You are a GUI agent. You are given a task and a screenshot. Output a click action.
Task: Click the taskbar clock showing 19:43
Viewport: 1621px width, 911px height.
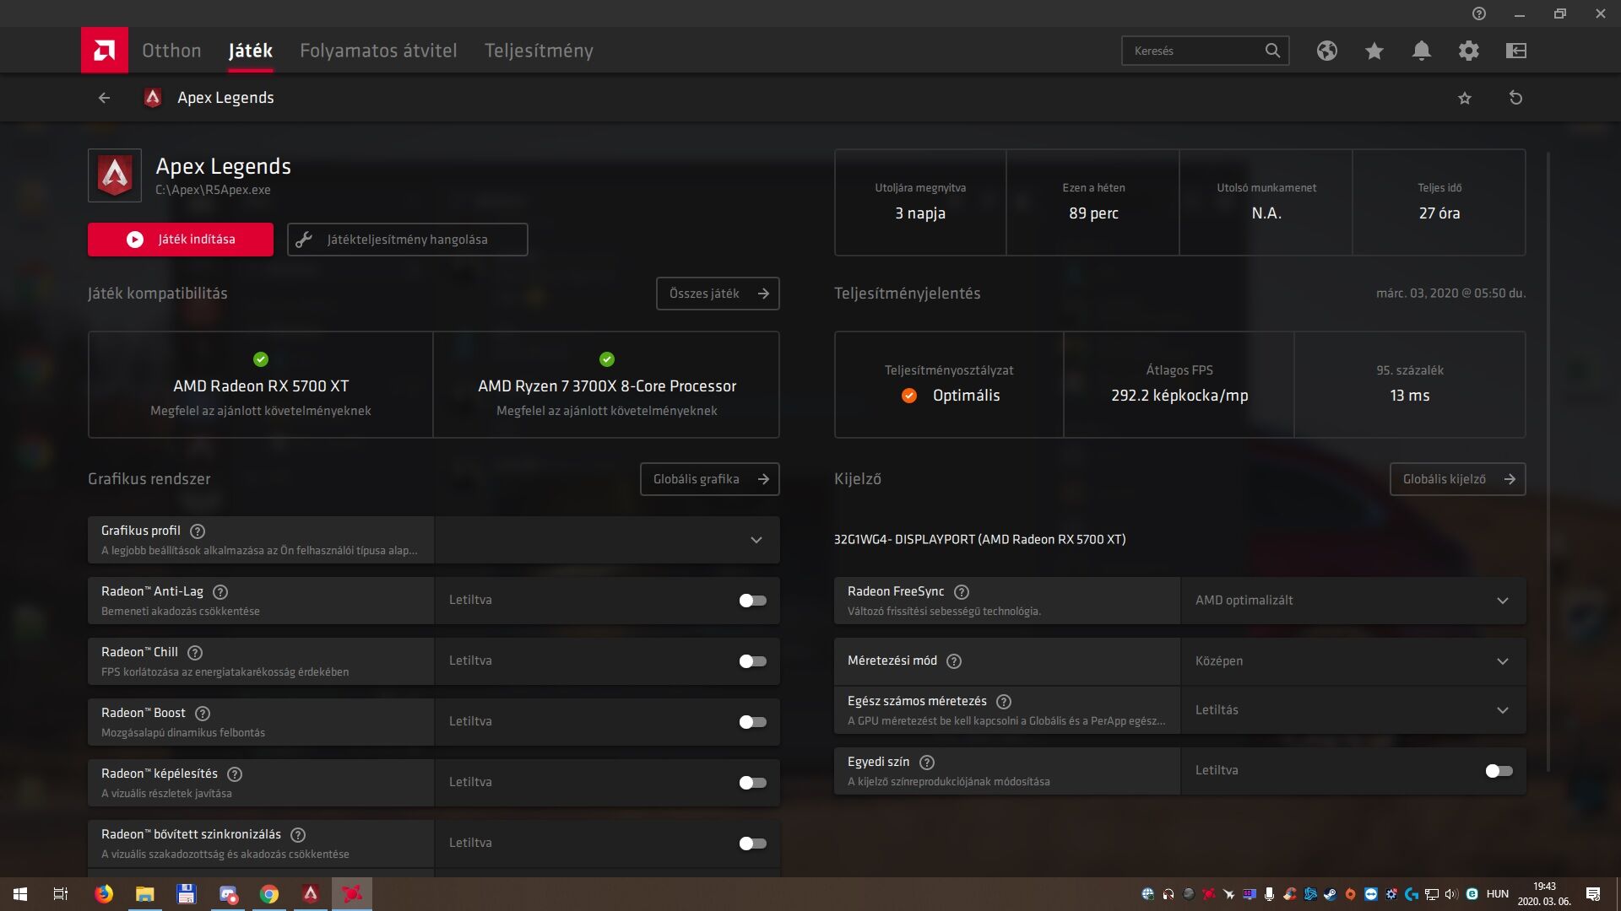tap(1544, 894)
